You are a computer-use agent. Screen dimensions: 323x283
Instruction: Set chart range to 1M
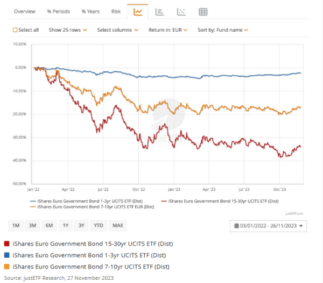pos(16,226)
